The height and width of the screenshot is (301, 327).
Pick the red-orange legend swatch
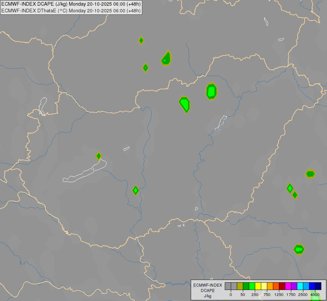(276, 286)
